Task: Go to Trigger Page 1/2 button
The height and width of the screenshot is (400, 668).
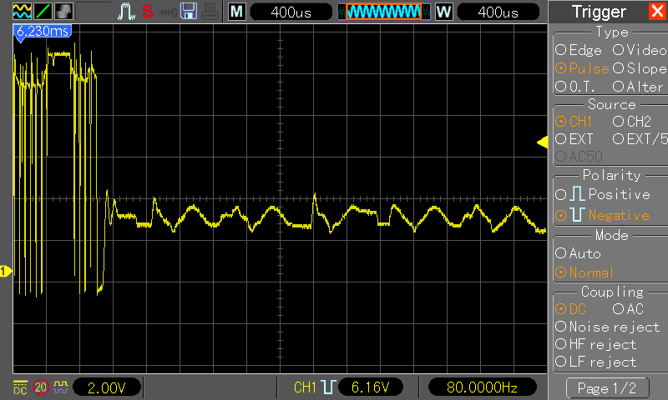Action: [607, 387]
